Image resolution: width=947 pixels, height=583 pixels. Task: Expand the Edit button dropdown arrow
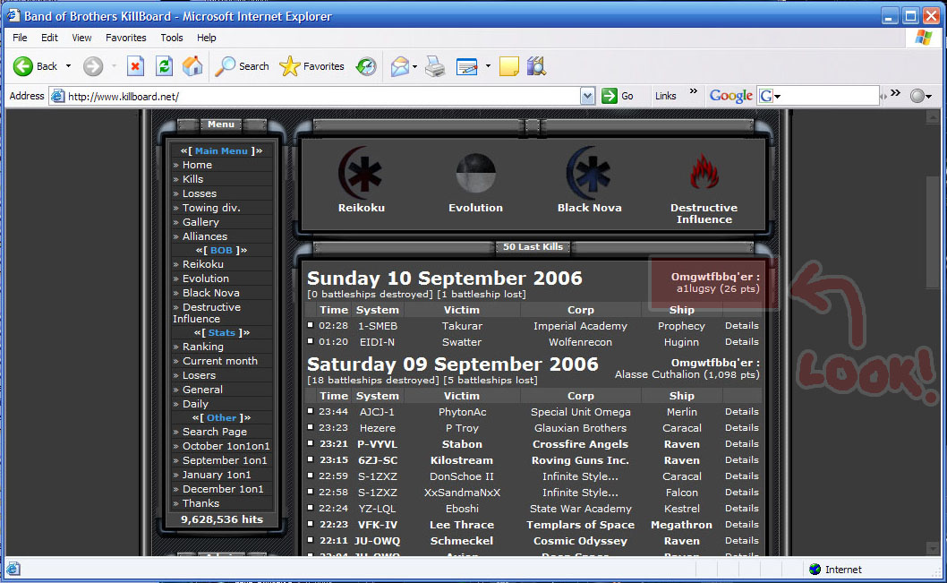[x=488, y=66]
